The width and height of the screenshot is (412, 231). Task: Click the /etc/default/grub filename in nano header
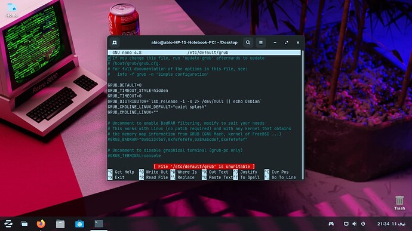coord(208,53)
